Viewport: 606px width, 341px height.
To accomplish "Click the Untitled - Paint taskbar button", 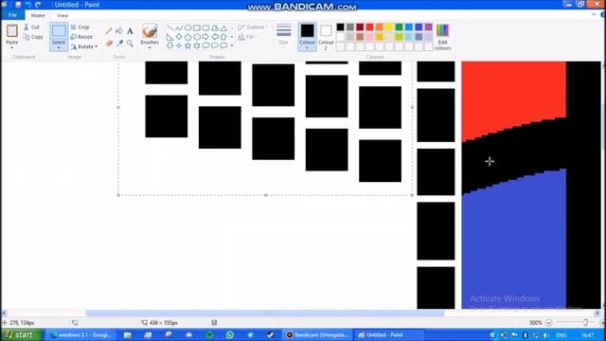I will click(388, 334).
